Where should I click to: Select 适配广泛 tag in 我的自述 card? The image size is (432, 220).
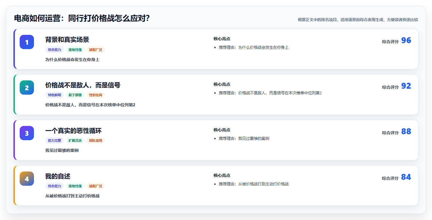pos(96,186)
